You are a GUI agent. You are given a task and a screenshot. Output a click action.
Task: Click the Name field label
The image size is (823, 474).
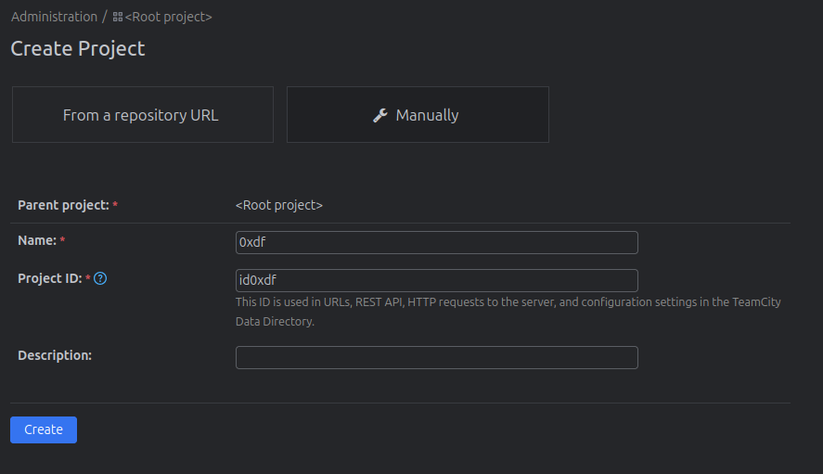tap(37, 240)
